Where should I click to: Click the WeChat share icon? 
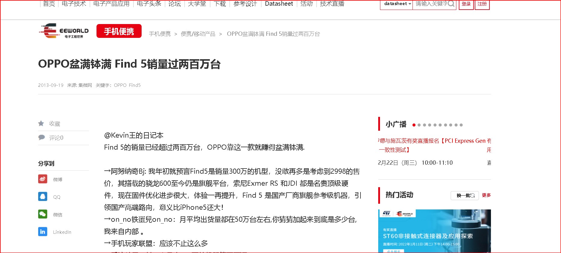click(43, 214)
